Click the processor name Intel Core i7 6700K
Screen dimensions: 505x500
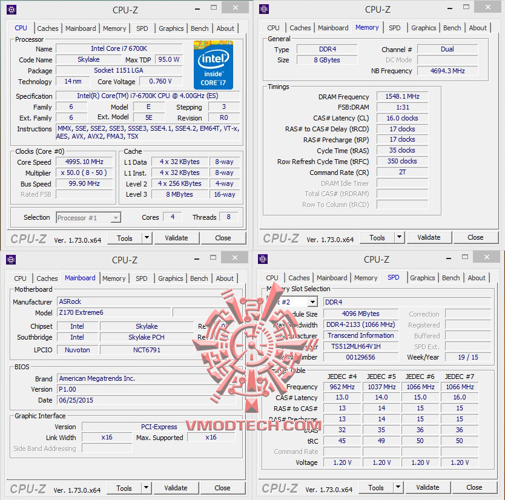pos(119,48)
